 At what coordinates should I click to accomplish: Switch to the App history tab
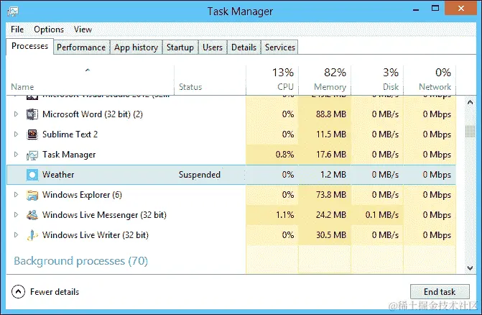point(136,47)
